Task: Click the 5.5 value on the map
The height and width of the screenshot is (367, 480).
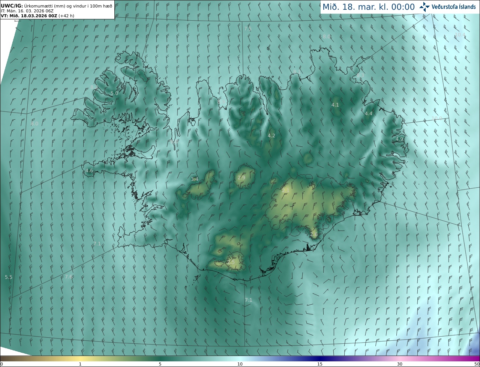Action: click(x=9, y=277)
